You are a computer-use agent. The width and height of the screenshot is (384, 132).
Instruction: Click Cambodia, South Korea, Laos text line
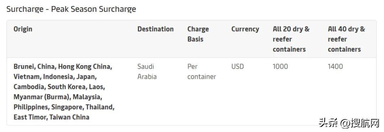coord(59,87)
